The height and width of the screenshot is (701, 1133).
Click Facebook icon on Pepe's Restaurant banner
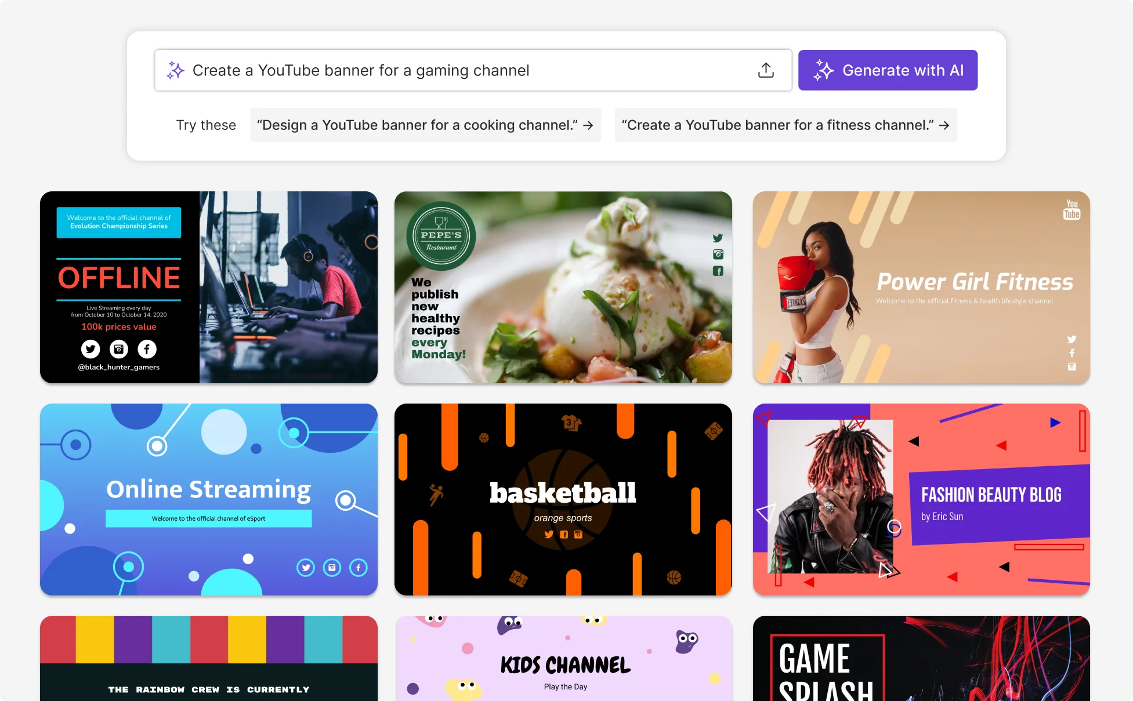[x=718, y=271]
